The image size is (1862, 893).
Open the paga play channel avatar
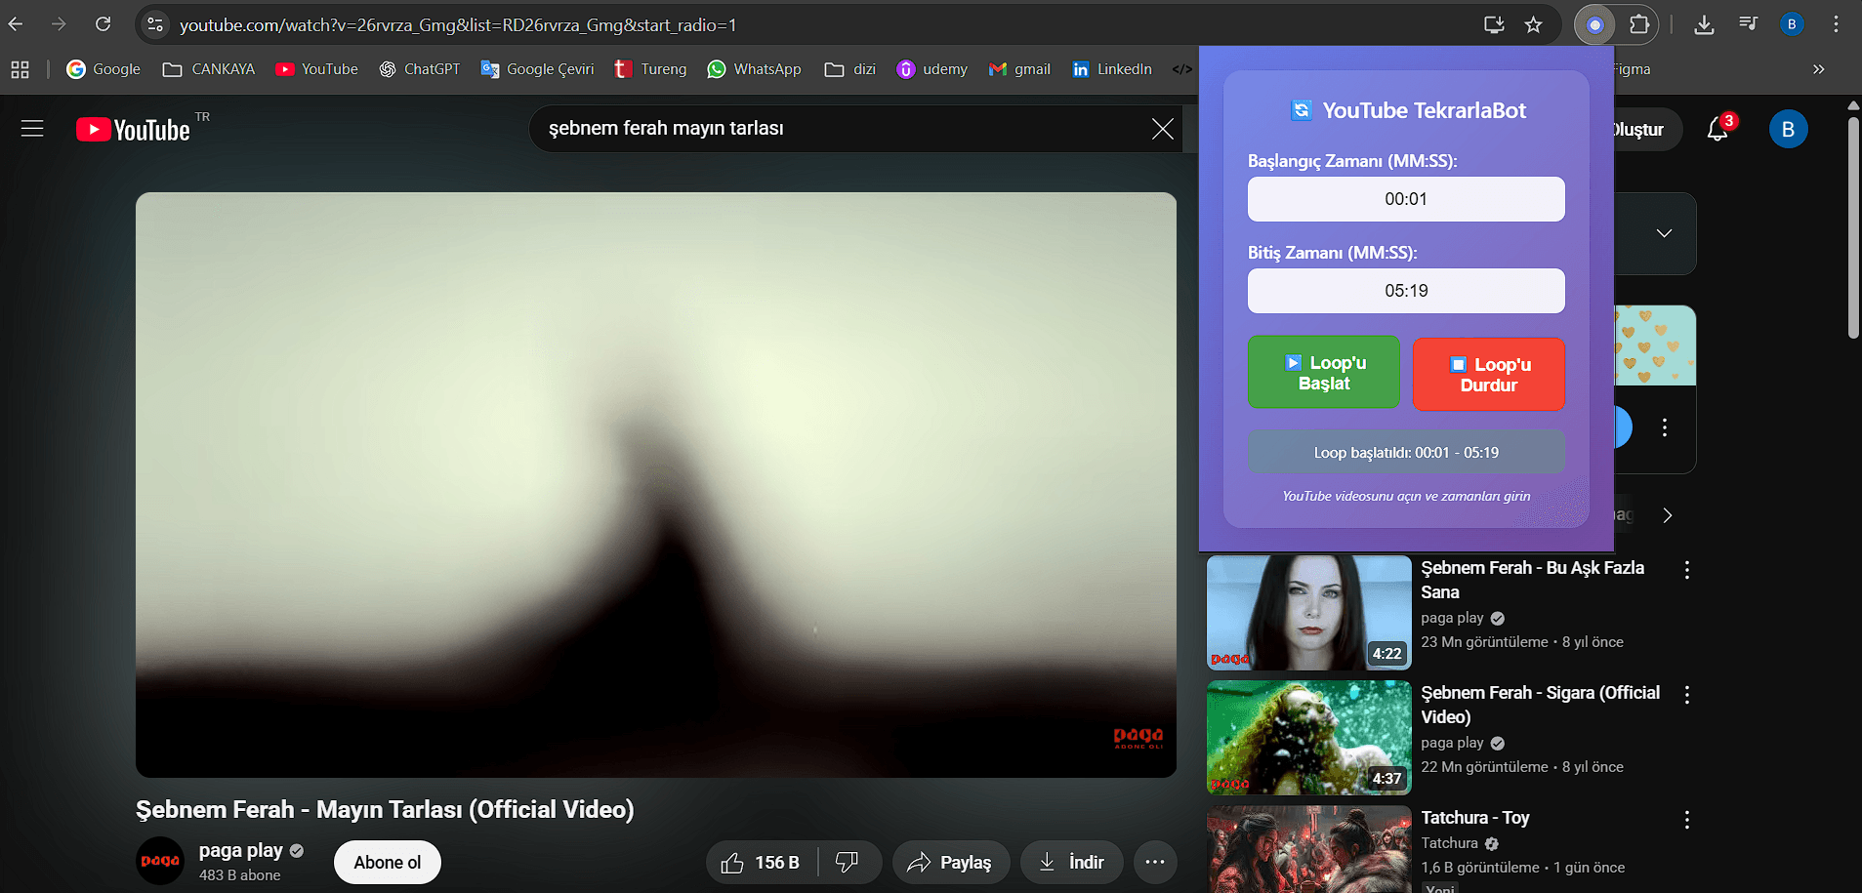pyautogui.click(x=160, y=861)
